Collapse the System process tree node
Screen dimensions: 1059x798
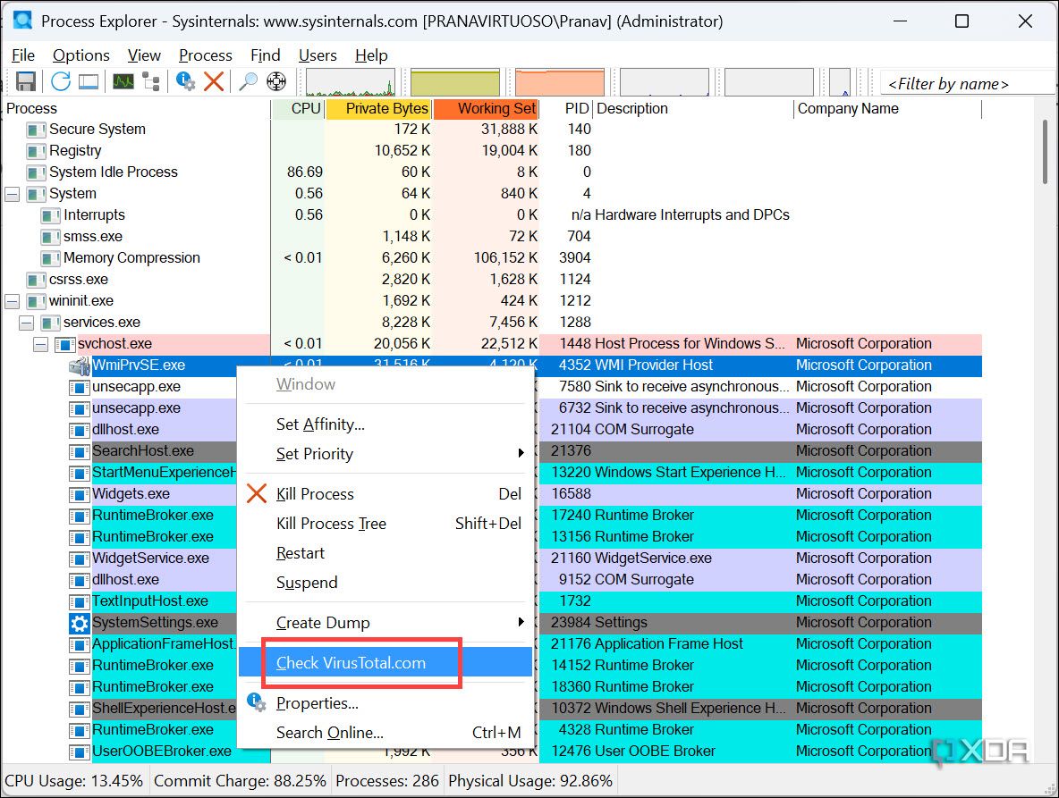click(13, 194)
